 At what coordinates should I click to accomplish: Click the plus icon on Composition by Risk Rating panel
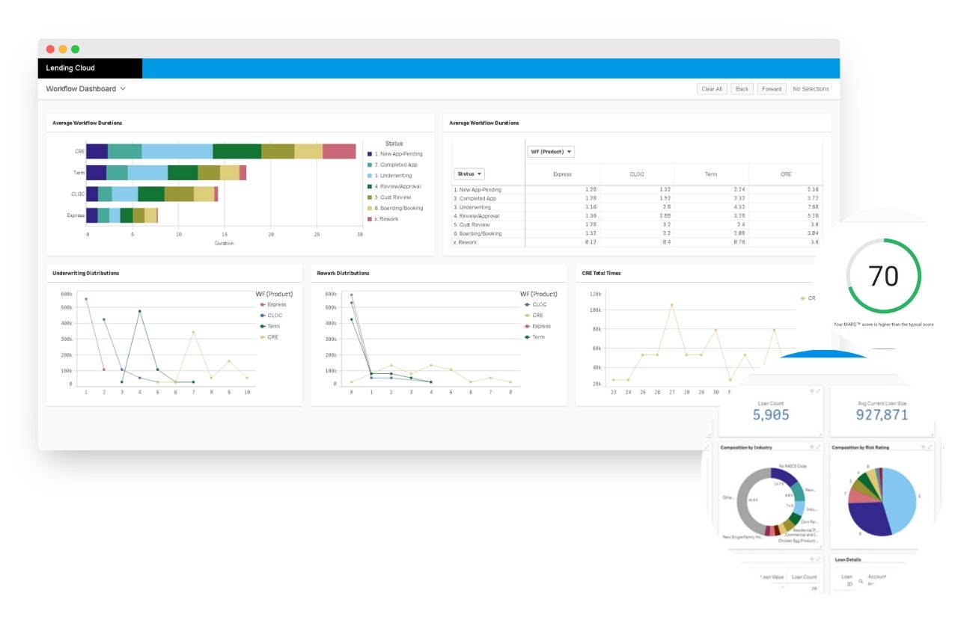[924, 446]
